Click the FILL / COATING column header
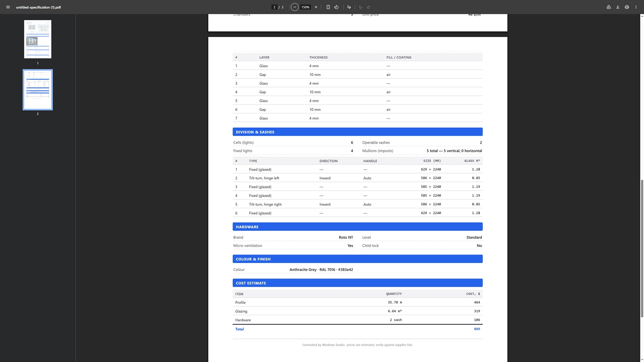 click(399, 57)
